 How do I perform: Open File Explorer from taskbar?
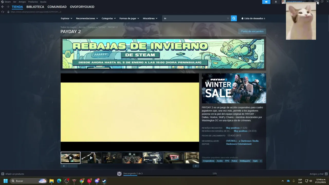click(51, 181)
